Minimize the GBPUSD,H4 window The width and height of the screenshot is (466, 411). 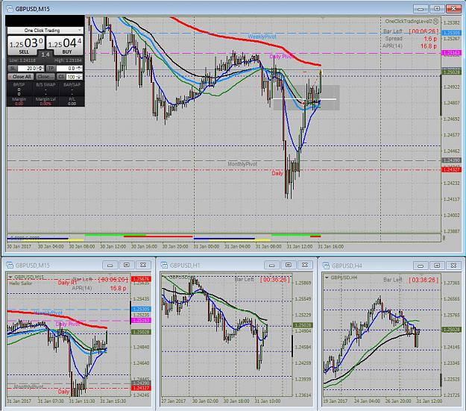pos(421,266)
